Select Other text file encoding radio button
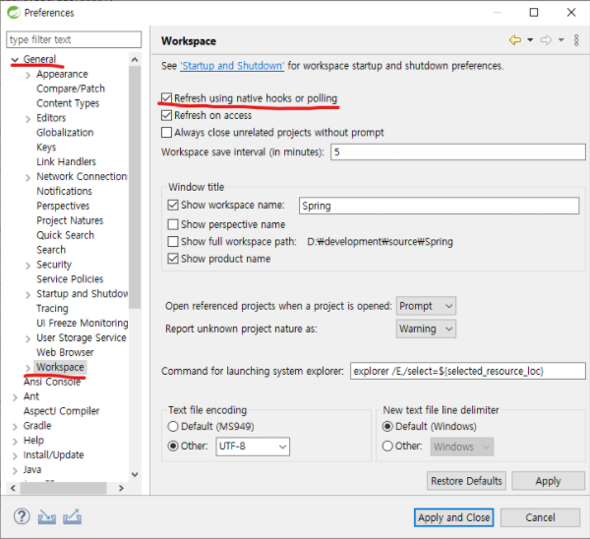The height and width of the screenshot is (539, 590). pos(173,446)
